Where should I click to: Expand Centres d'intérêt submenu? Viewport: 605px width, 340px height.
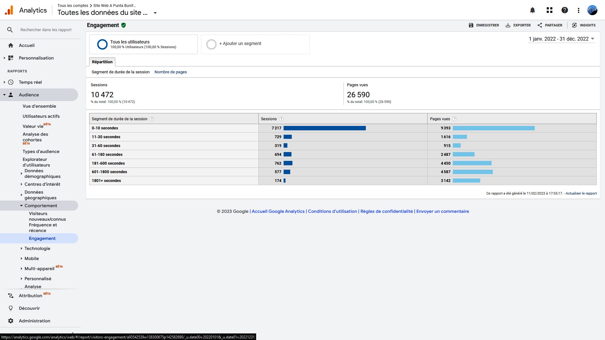pyautogui.click(x=21, y=184)
